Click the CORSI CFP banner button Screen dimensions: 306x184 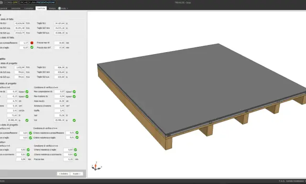coord(11,2)
